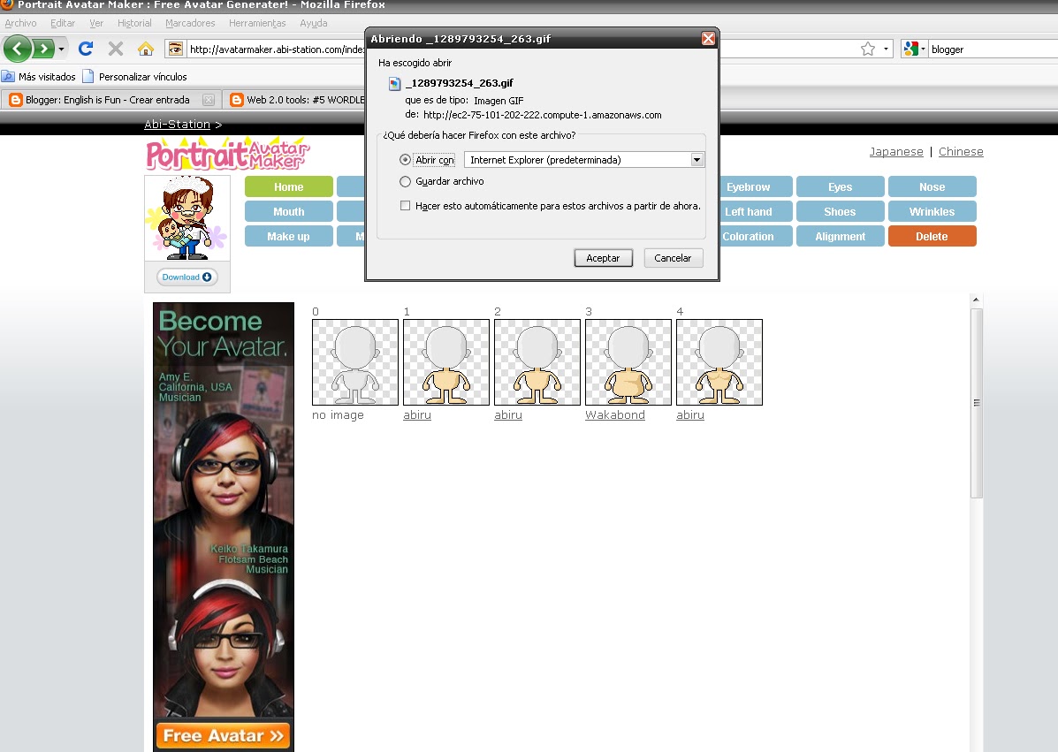Click the Stop loading icon
Image resolution: width=1058 pixels, height=752 pixels.
(116, 49)
